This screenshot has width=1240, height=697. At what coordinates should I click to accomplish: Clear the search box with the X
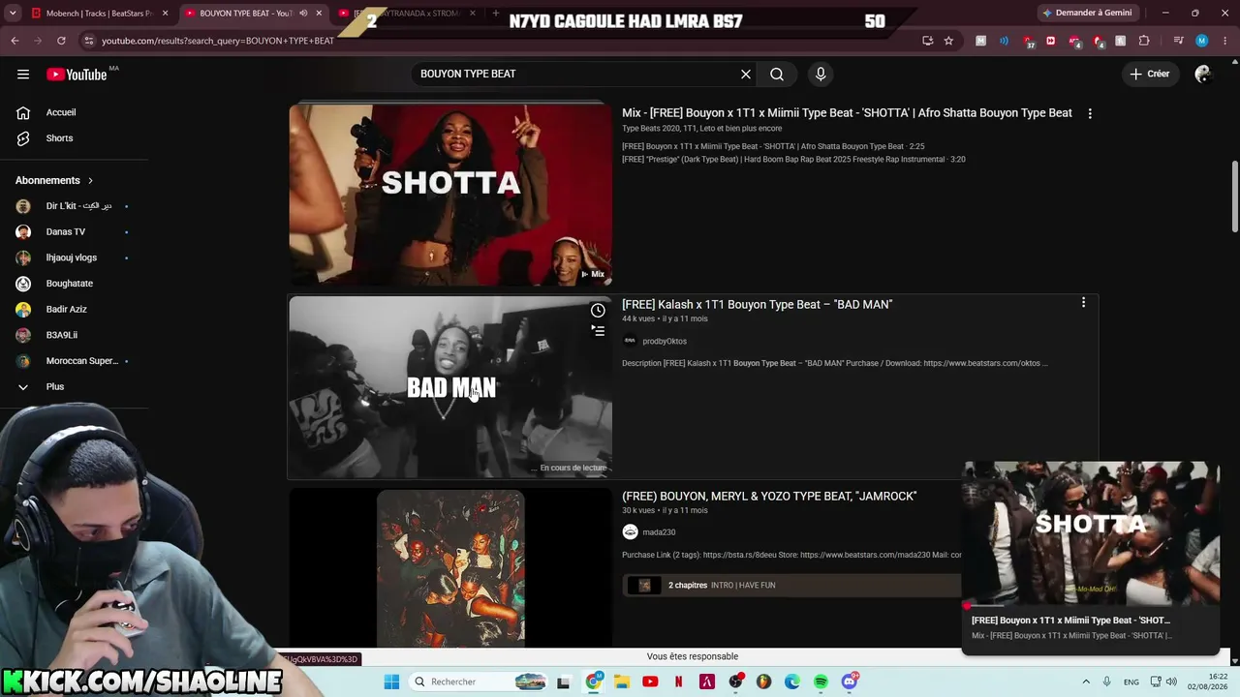[x=746, y=74]
